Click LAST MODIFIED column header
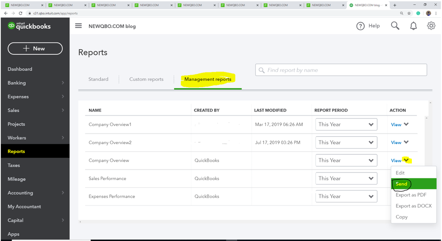 point(270,110)
